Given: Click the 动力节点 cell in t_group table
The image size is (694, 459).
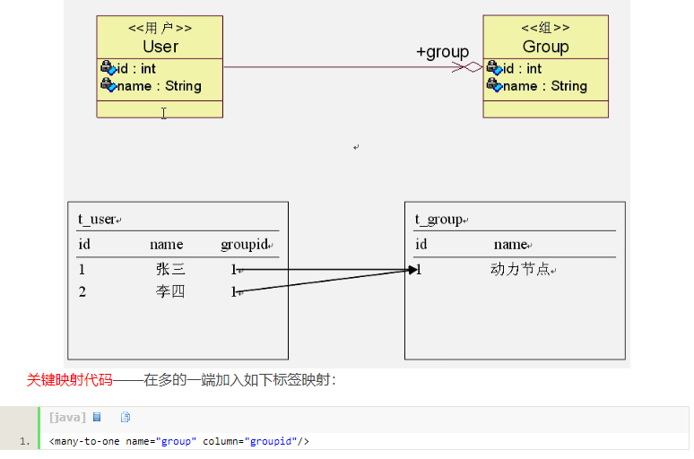Looking at the screenshot, I should click(x=520, y=269).
